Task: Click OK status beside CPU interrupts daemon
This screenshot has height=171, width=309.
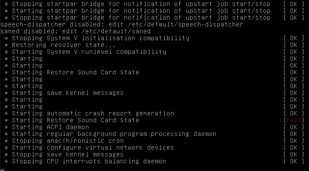Action: pyautogui.click(x=294, y=161)
